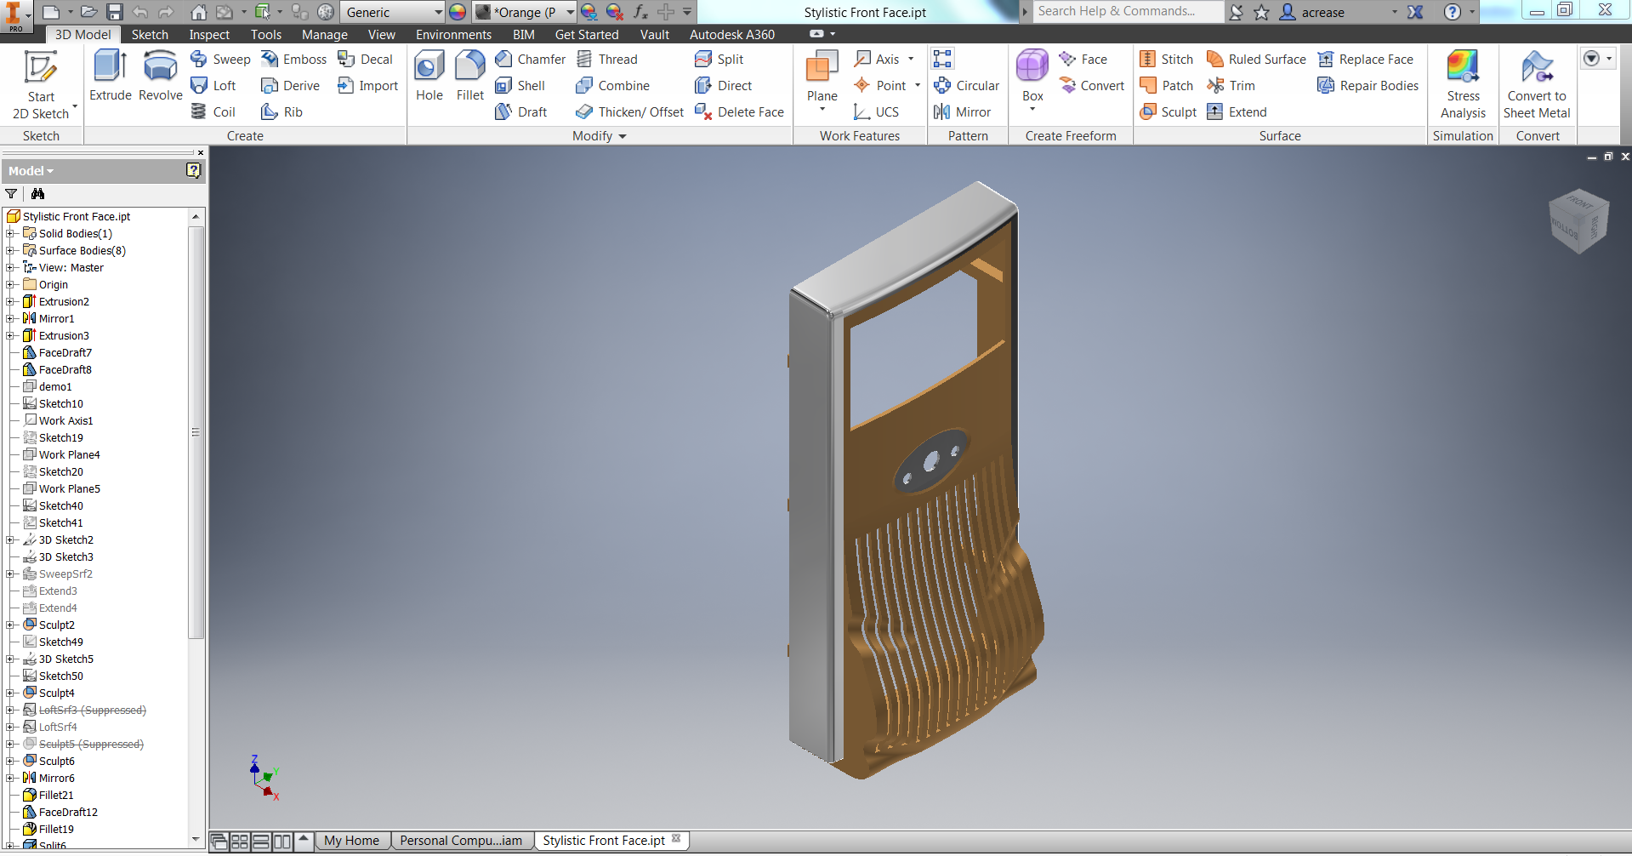The width and height of the screenshot is (1632, 856).
Task: Switch to the Environments tab
Action: pos(453,34)
